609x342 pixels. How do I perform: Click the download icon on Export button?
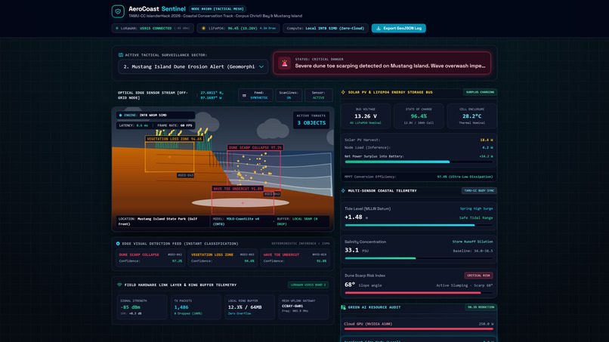(x=379, y=29)
